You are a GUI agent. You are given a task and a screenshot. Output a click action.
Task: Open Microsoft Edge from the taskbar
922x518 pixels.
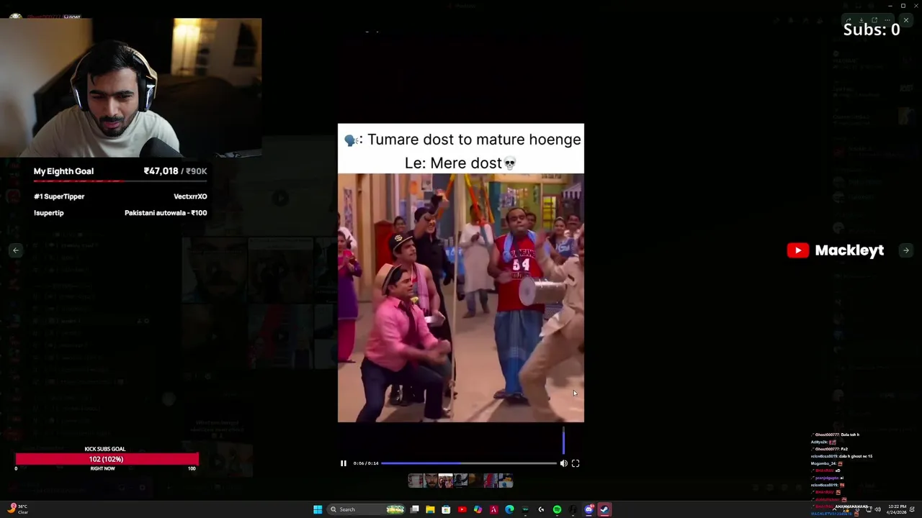pos(509,509)
